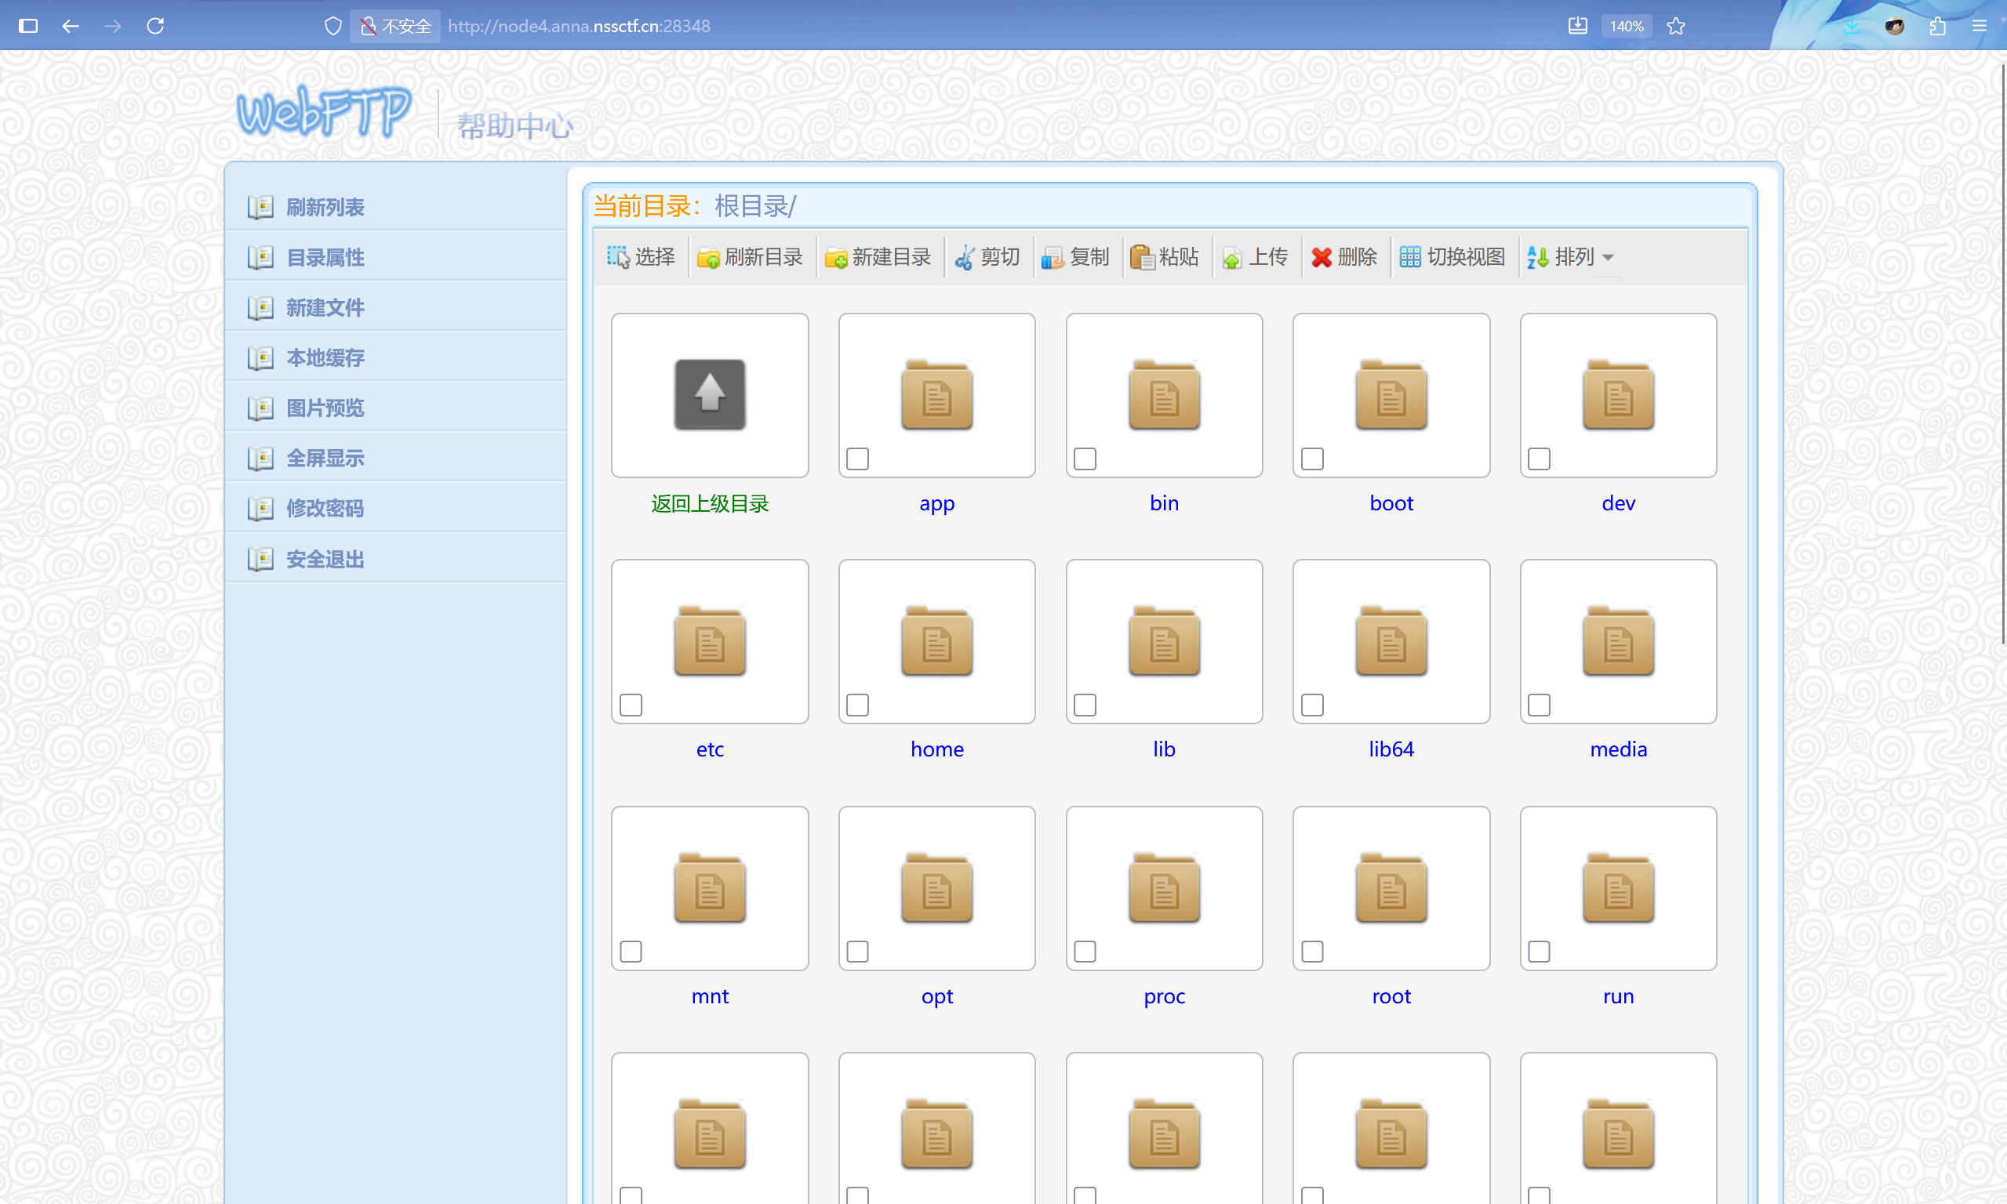Open the home folder link

tap(936, 749)
